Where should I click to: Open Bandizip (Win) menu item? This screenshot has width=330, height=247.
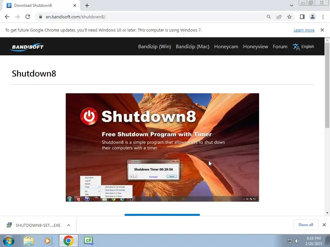[x=154, y=47]
